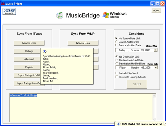Select Source Added Date option

tap(127, 42)
